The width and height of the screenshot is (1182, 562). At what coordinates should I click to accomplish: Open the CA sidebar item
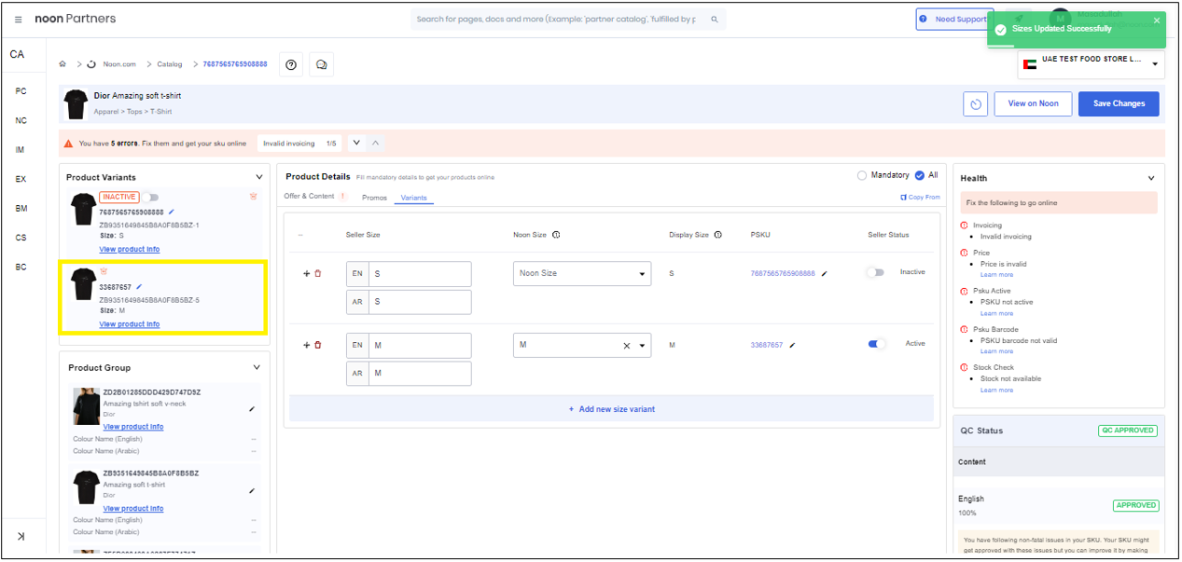pyautogui.click(x=17, y=55)
